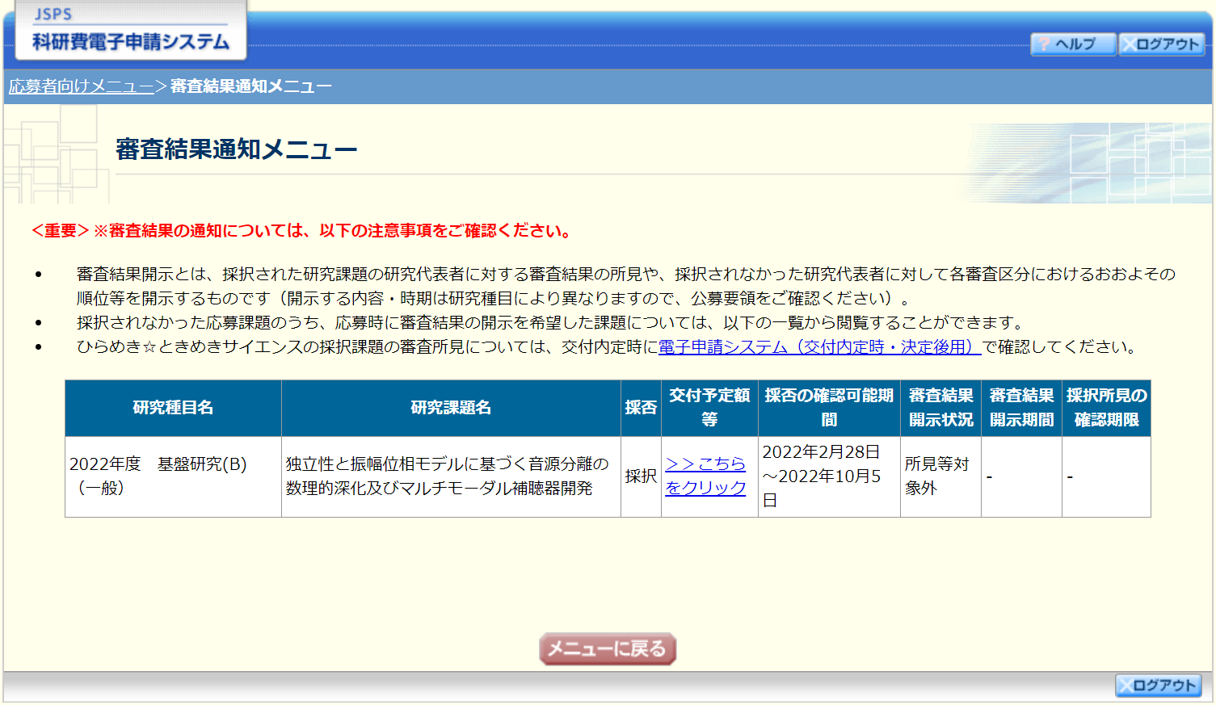Click the >>こちらをクリック link

705,476
